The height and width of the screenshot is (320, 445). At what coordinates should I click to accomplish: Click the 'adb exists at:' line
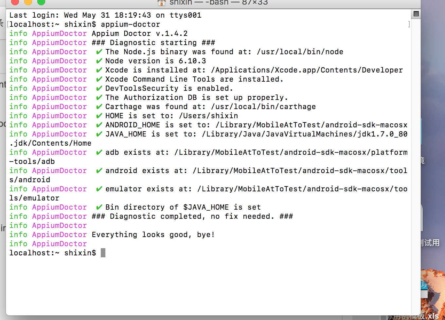coord(257,152)
